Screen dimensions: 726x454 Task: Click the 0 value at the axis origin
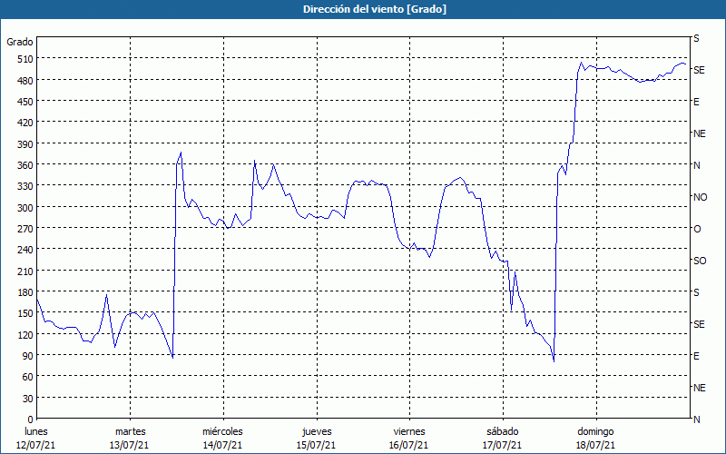[x=31, y=419]
